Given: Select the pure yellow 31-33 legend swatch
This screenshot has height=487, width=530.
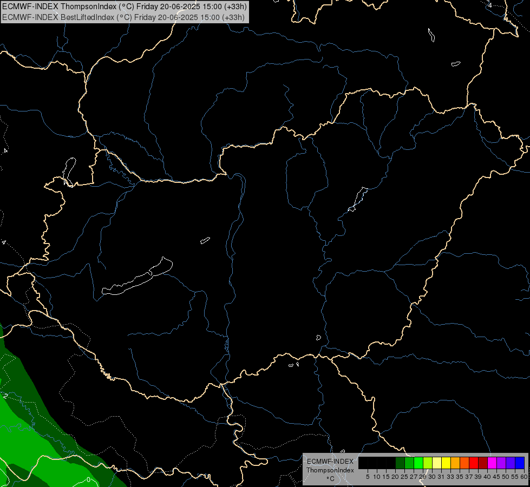Looking at the screenshot, I should (x=446, y=463).
